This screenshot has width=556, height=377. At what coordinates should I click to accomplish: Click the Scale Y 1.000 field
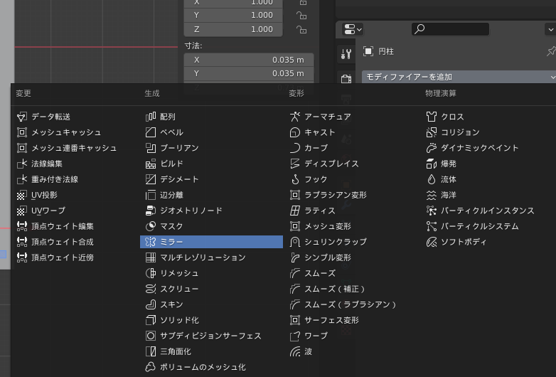[x=233, y=15]
